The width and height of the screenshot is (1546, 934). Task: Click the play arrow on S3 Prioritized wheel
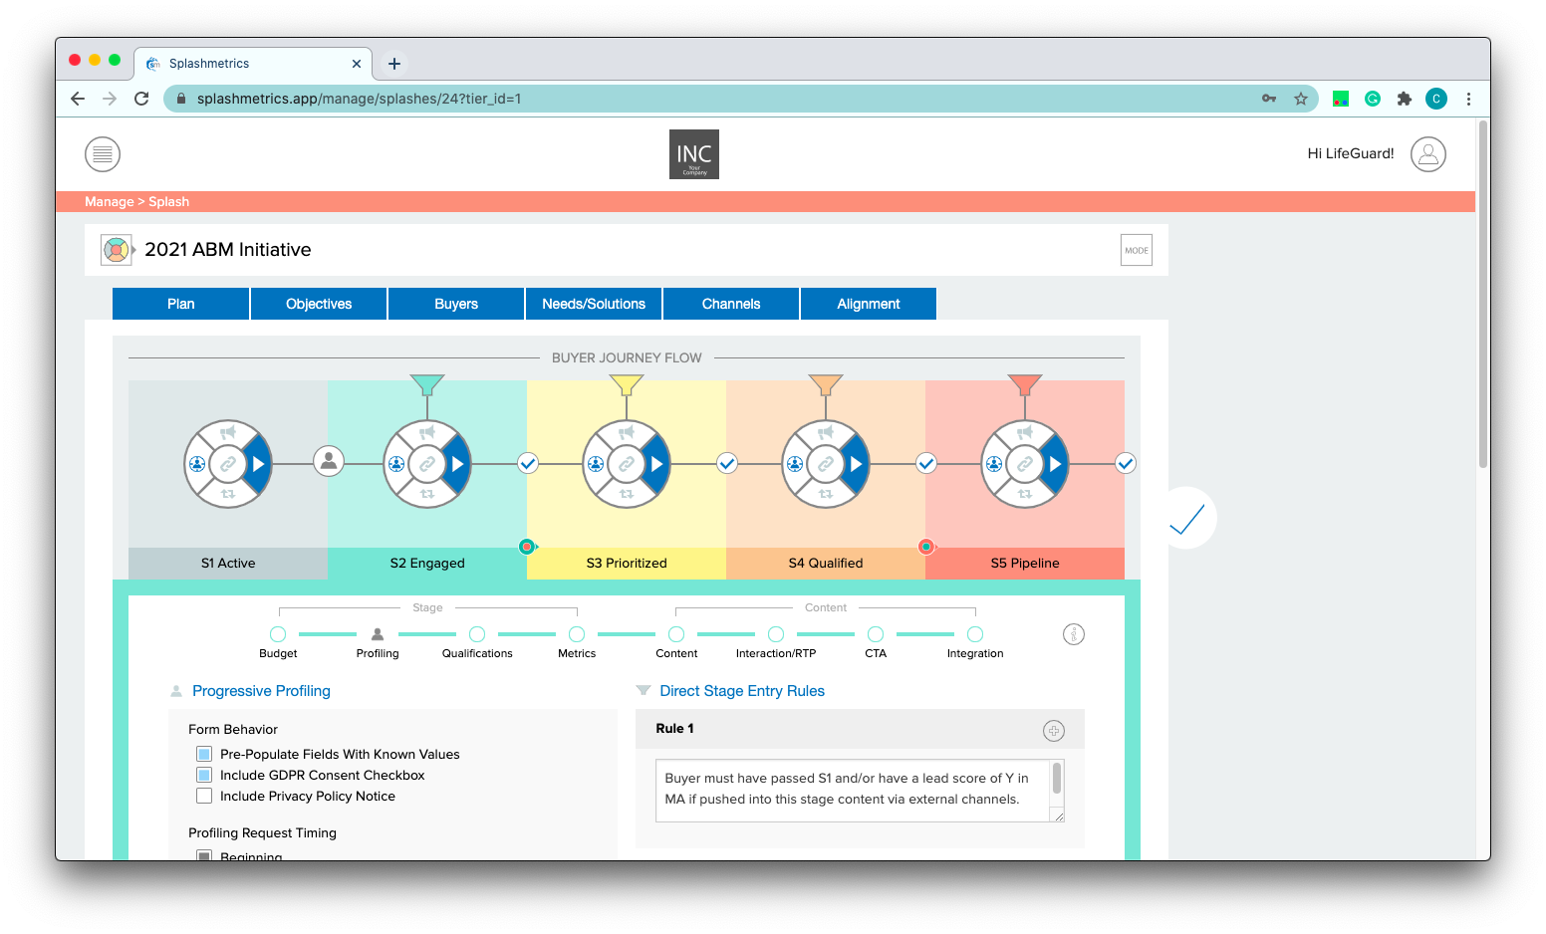(657, 464)
